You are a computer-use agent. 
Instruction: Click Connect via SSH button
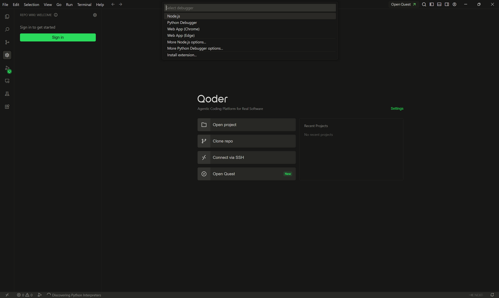[246, 158]
